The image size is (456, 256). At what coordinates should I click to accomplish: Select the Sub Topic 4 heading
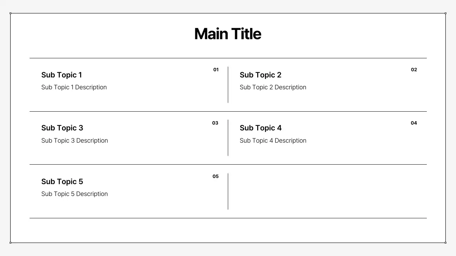pyautogui.click(x=260, y=128)
